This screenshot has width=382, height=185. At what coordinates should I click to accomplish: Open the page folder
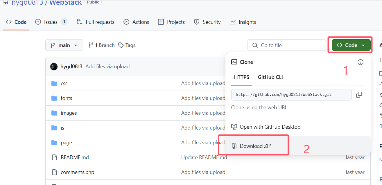click(66, 143)
